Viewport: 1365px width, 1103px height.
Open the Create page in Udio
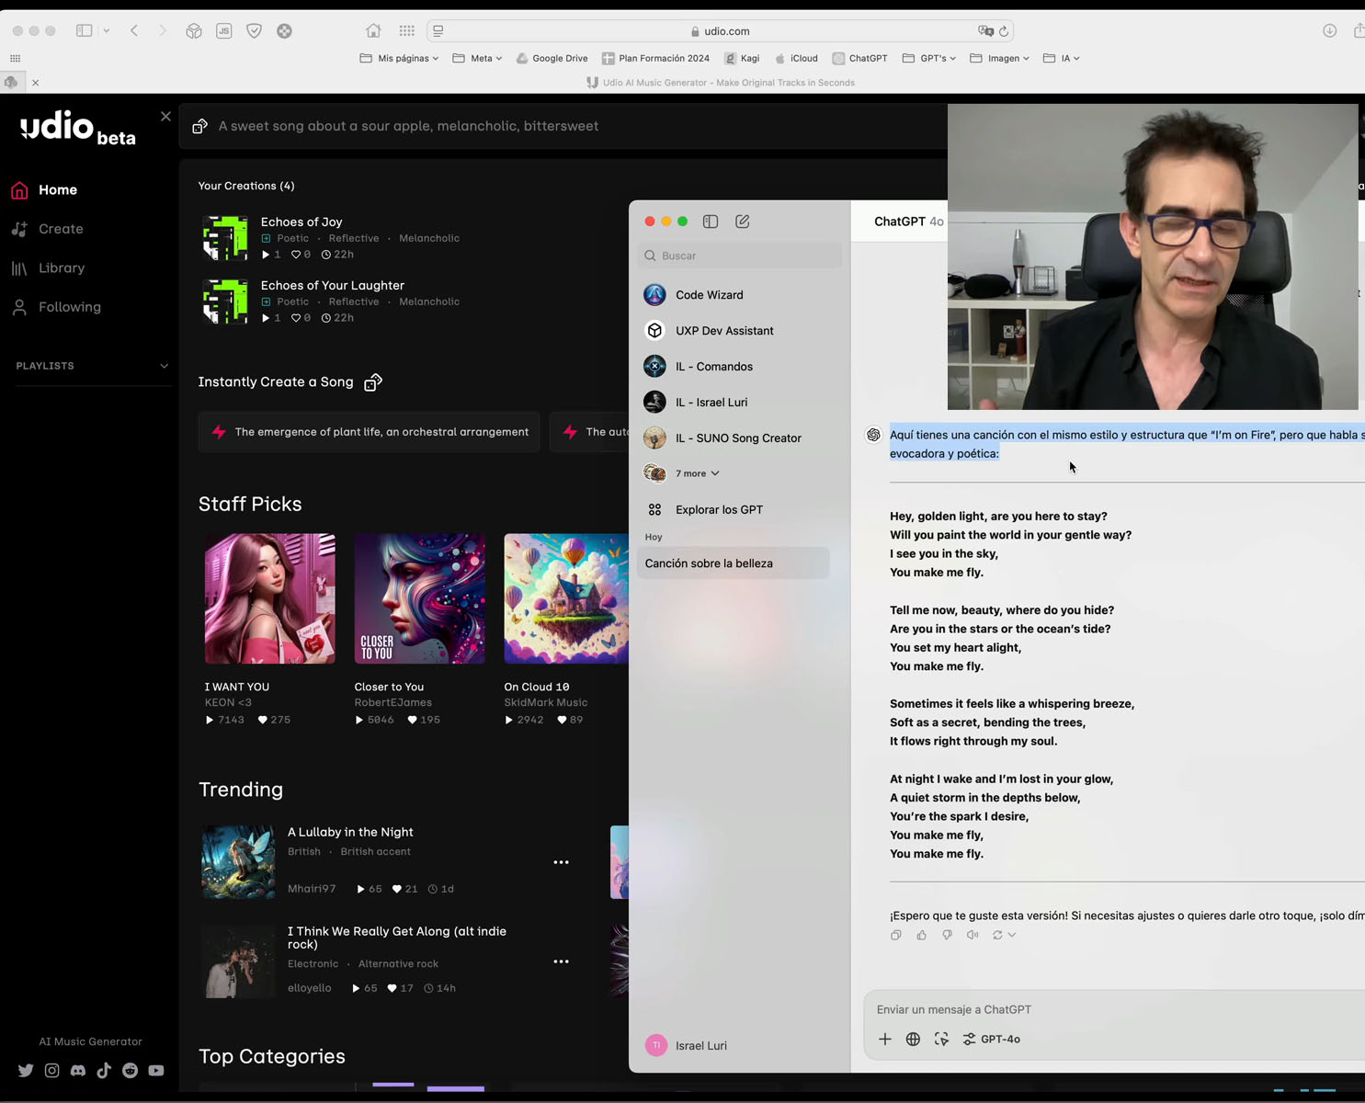(x=48, y=229)
